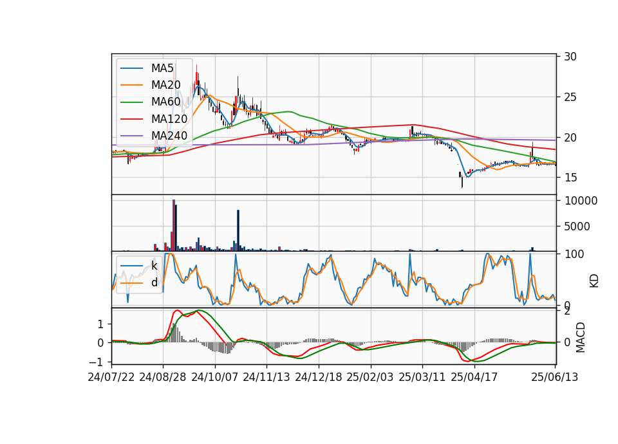This screenshot has height=444, width=618.
Task: Click the 25/06/13 date axis label
Action: (554, 377)
